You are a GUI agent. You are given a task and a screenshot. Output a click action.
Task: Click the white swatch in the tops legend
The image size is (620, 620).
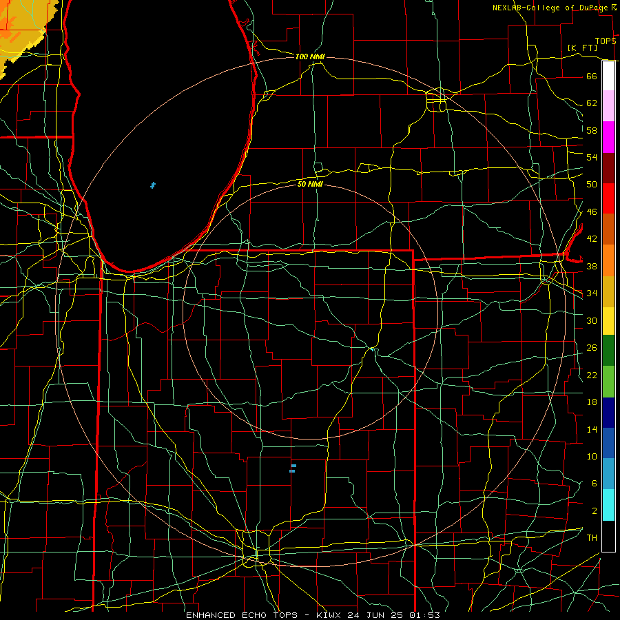pos(608,76)
